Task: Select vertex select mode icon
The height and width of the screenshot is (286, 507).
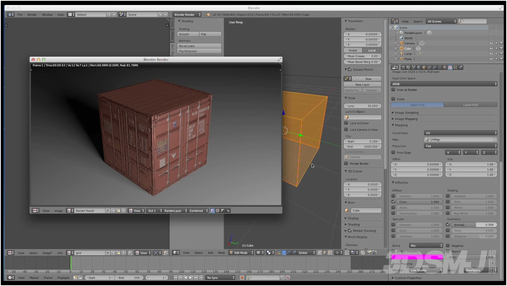Action: pos(319,252)
